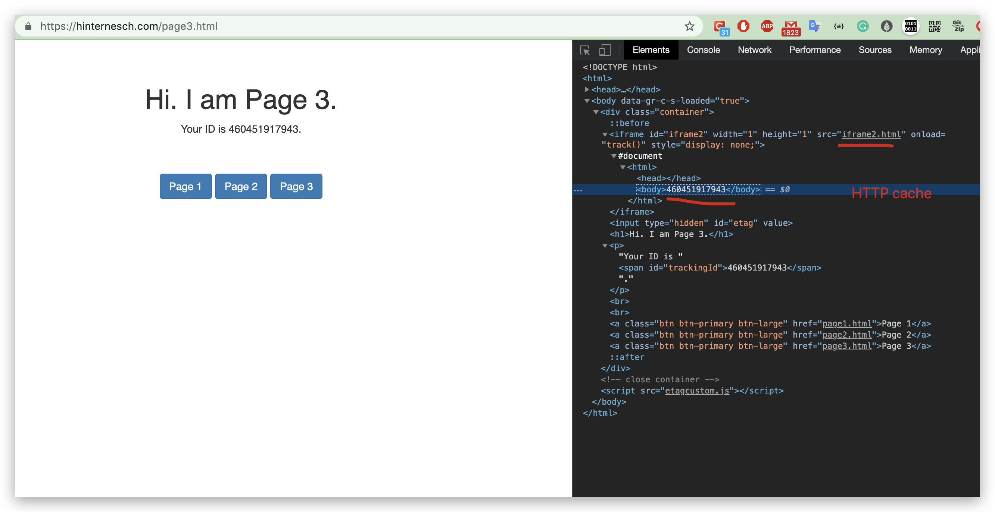The image size is (995, 512).
Task: Click the Page 1 button
Action: pyautogui.click(x=185, y=186)
